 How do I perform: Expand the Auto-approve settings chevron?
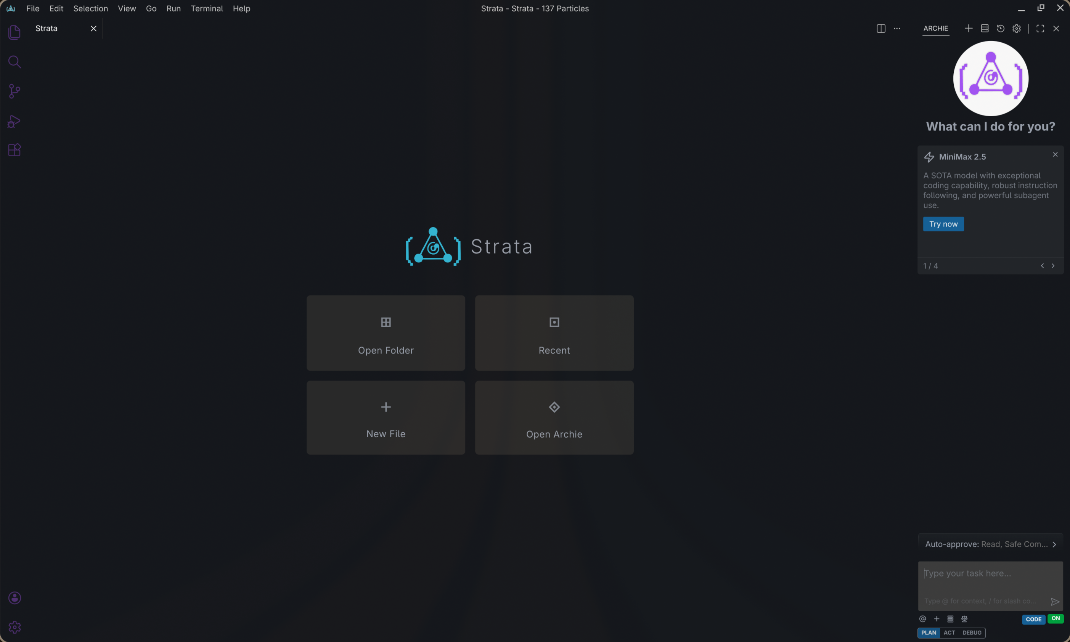1054,544
